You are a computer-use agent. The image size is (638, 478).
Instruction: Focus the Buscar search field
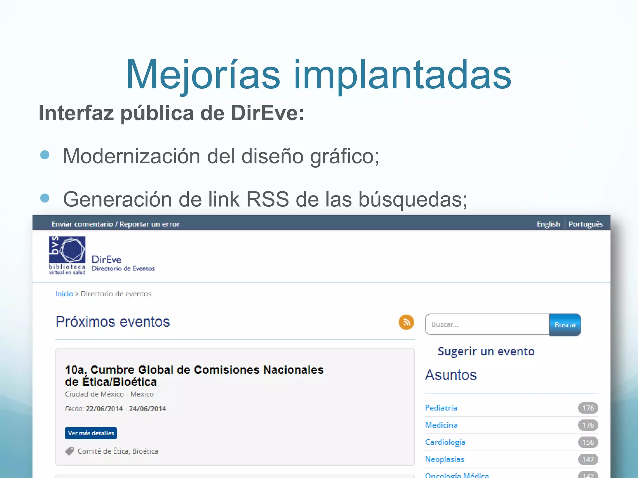(x=487, y=324)
